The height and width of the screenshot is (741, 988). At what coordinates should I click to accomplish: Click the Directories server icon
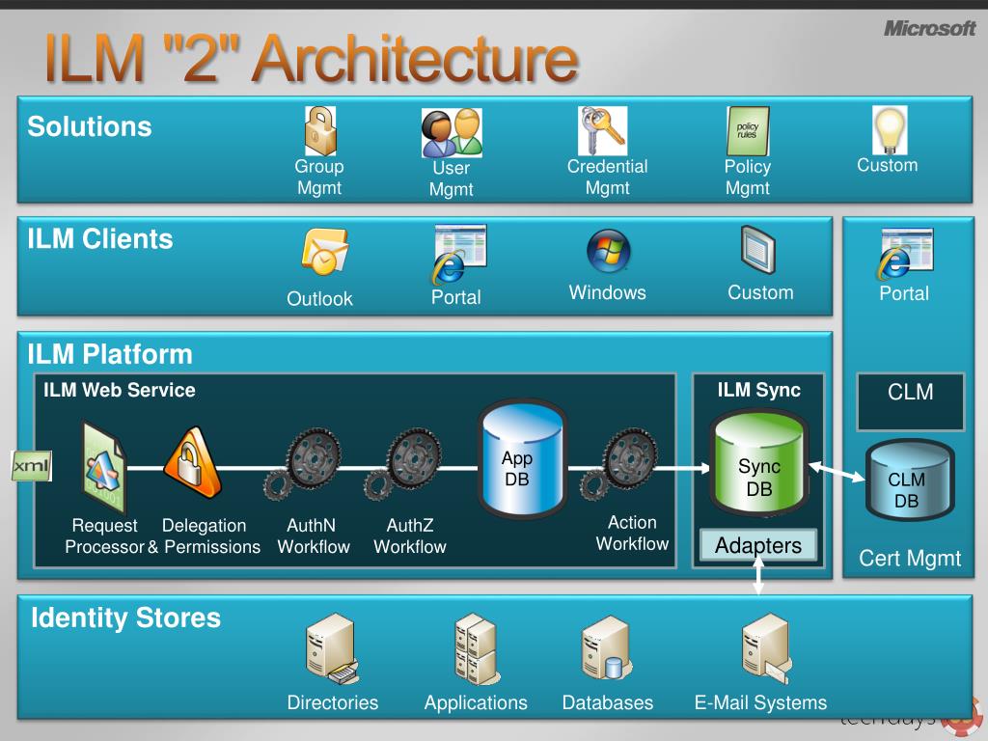click(x=332, y=649)
